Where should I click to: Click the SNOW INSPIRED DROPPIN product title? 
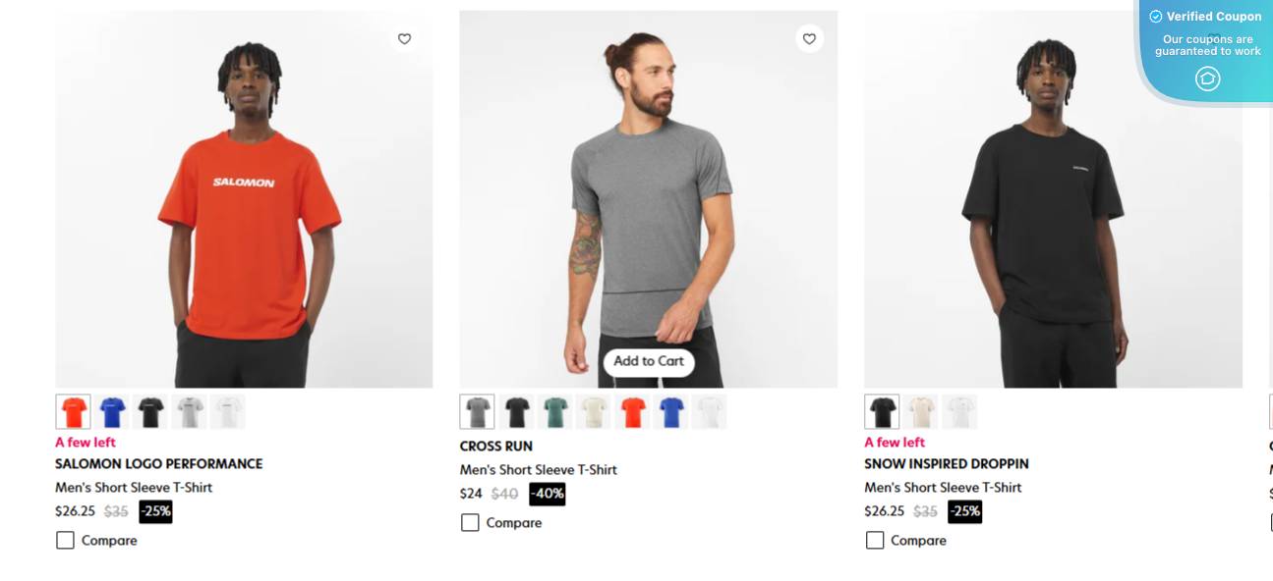[946, 463]
